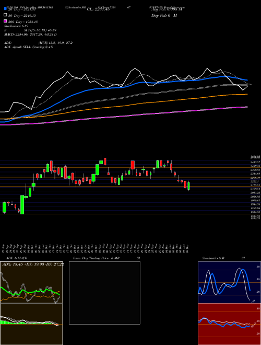Viewport: 261px width, 345px height.
Task: Click the 'Stochastics & RSI' panel title
Action: pos(223,258)
